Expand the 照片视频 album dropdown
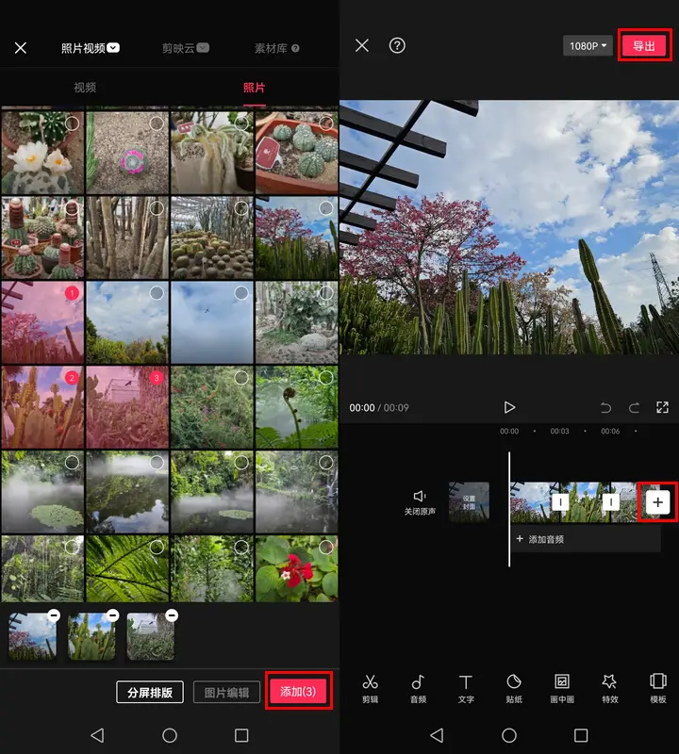This screenshot has height=754, width=679. click(x=91, y=47)
